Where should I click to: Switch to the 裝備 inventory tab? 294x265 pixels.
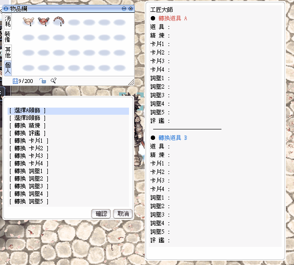[8, 37]
